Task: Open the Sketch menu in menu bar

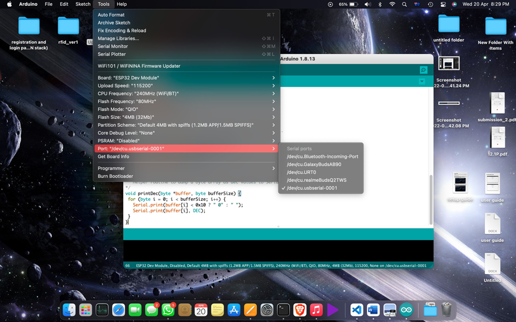Action: 83,4
